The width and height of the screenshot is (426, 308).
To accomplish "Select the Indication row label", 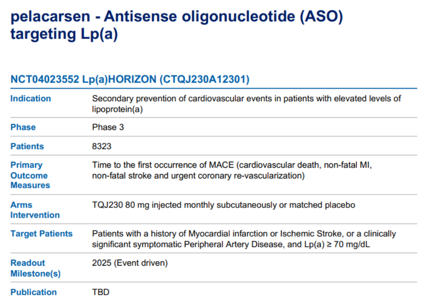I will 31,99.
